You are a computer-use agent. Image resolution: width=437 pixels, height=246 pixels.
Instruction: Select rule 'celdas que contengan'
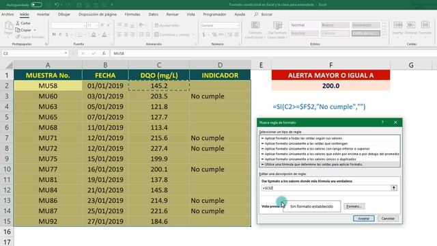(329, 143)
